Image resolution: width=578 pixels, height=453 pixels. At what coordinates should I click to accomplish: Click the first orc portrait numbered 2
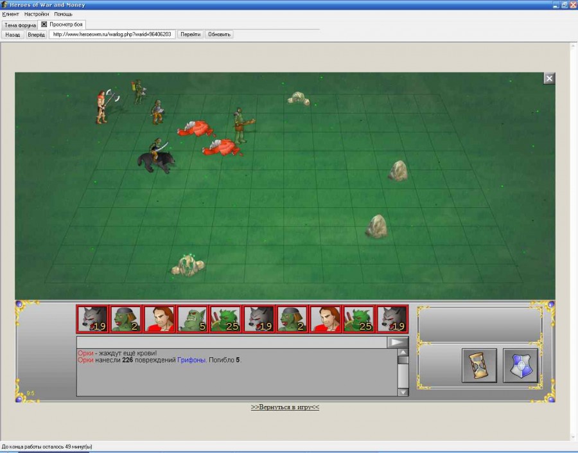126,319
